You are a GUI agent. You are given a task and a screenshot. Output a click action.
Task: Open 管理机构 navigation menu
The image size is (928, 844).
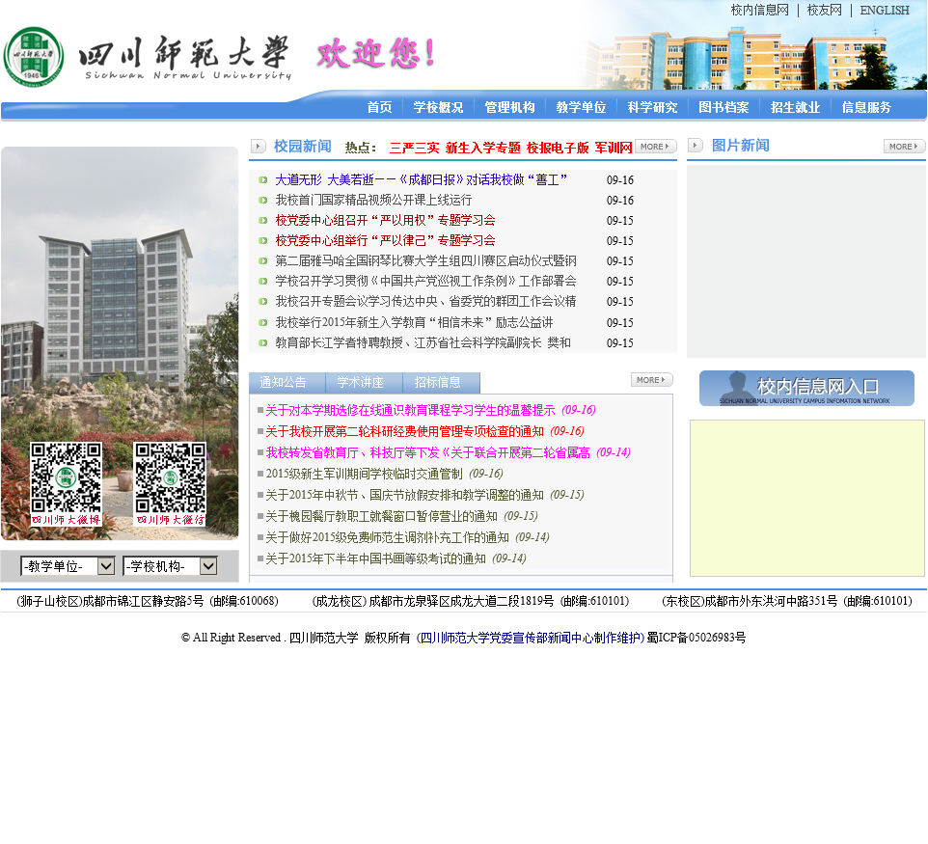[x=509, y=107]
